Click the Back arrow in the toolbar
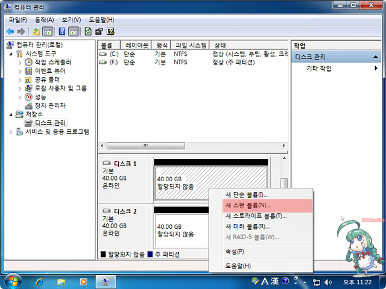The image size is (386, 289). pyautogui.click(x=10, y=31)
